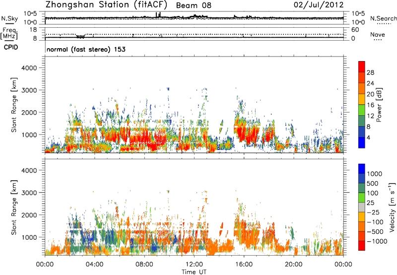Select the 'Time UT' axis title

point(194,272)
